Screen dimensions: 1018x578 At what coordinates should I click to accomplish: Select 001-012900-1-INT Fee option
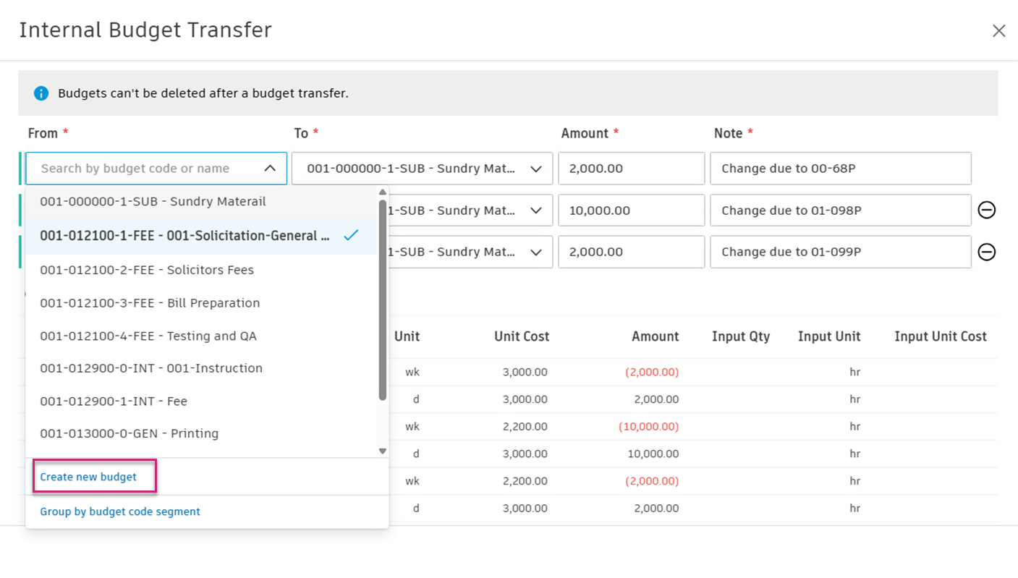201,401
